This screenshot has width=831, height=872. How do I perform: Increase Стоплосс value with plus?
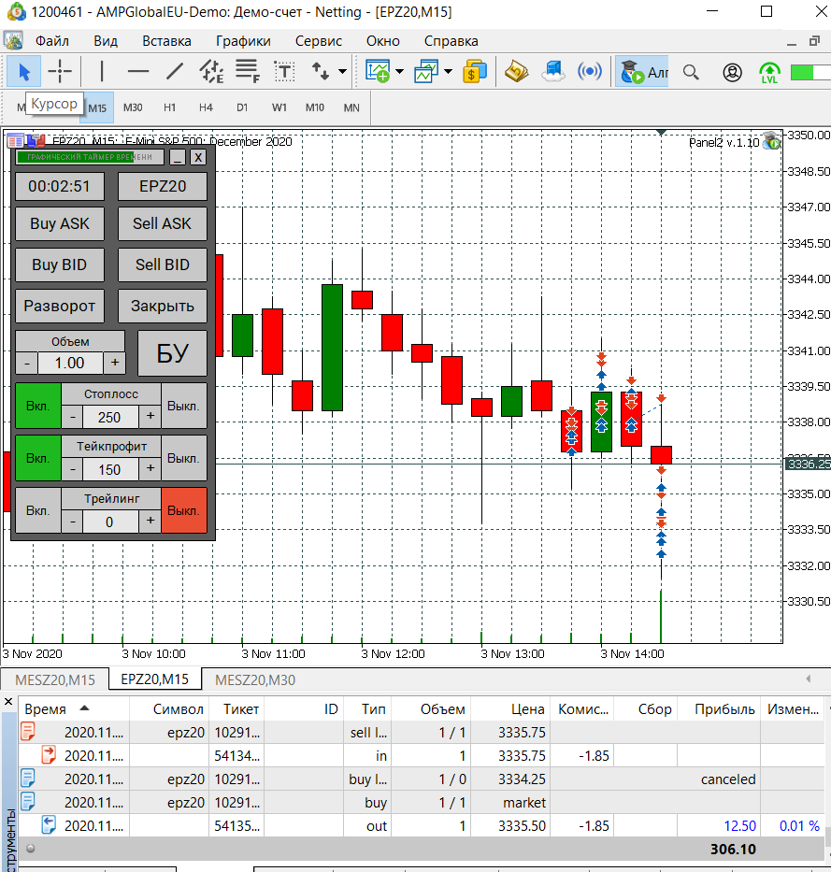(x=150, y=416)
